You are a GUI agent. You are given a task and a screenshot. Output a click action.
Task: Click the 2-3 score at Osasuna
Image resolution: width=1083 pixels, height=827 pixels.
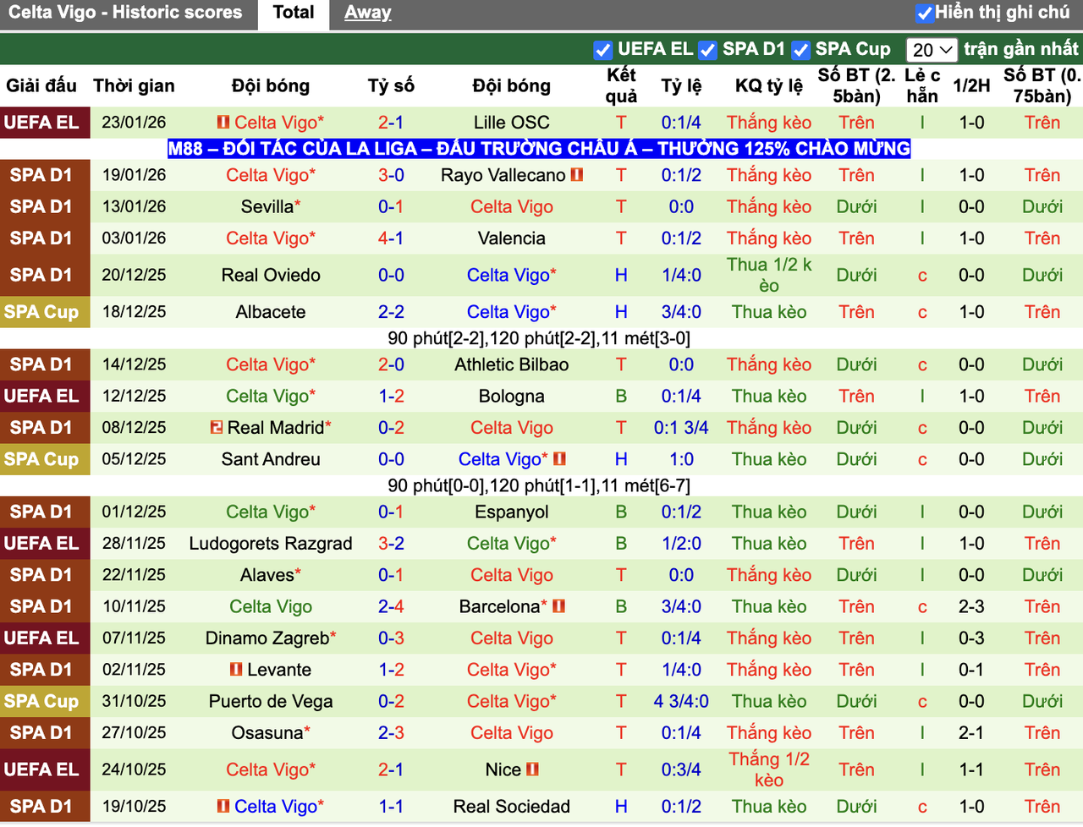tap(391, 733)
